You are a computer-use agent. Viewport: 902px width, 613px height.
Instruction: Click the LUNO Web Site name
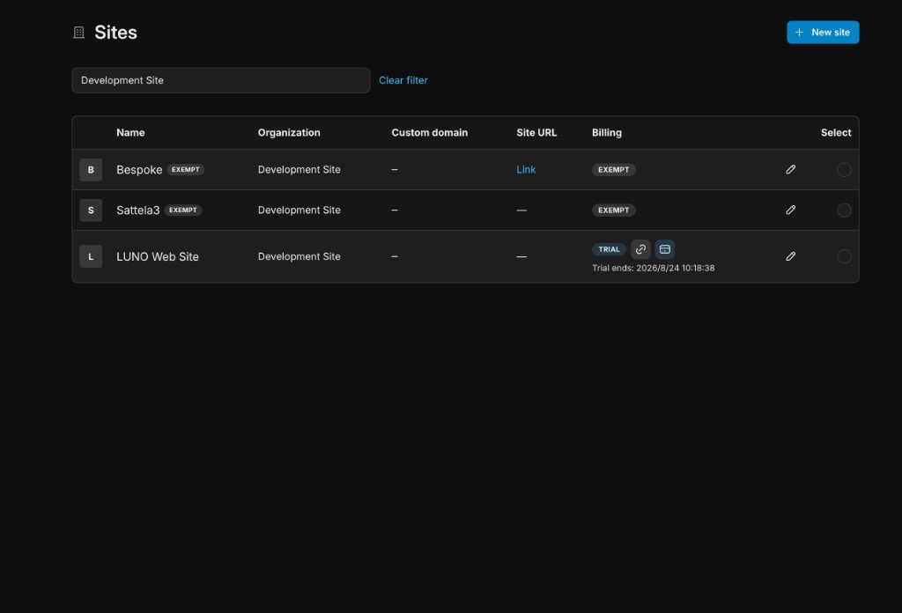point(158,256)
